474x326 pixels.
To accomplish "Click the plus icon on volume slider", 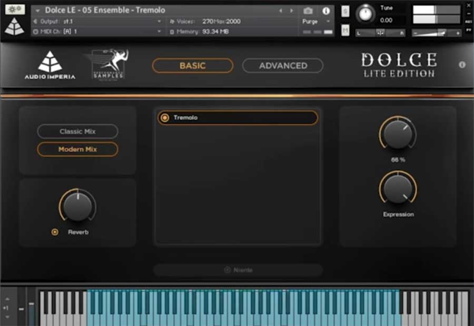I will click(x=458, y=33).
